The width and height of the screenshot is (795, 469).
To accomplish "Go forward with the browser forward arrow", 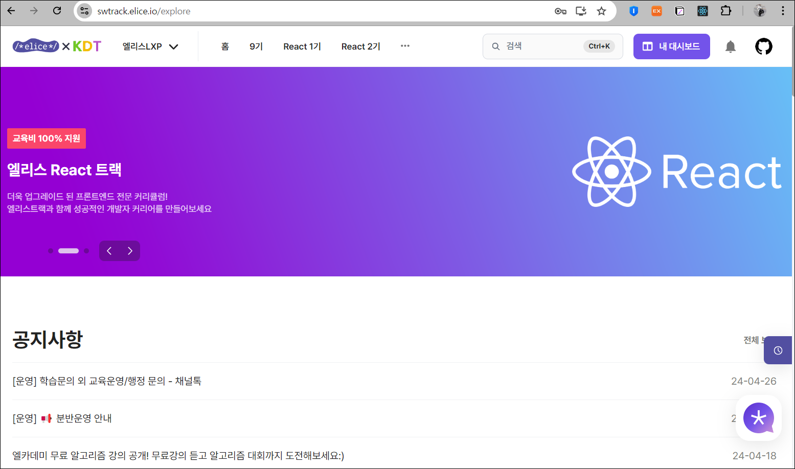I will [x=34, y=11].
